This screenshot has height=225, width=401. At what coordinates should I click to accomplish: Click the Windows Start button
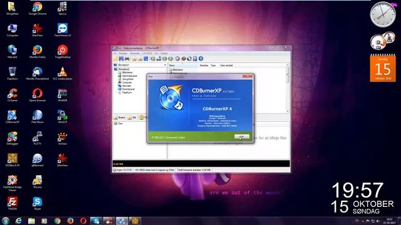click(6, 221)
